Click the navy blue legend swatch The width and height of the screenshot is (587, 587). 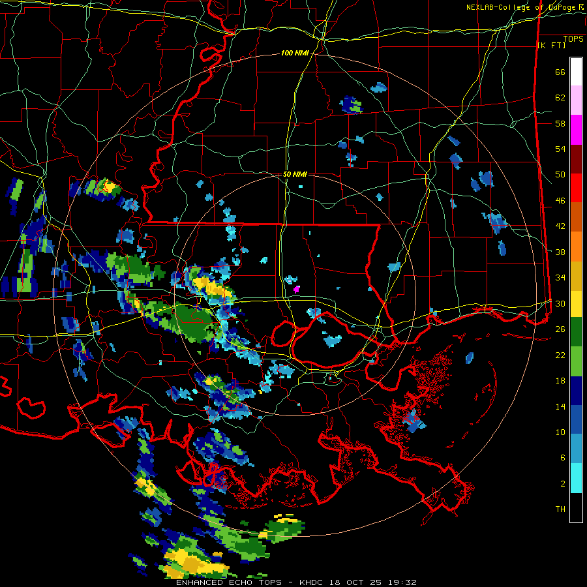576,391
